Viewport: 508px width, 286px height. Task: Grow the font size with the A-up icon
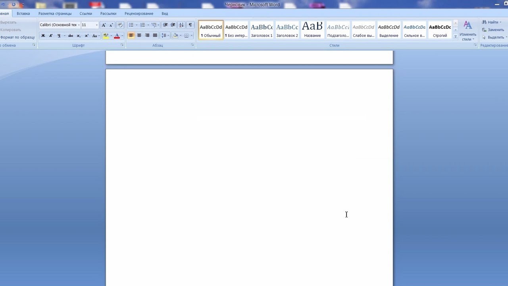104,25
